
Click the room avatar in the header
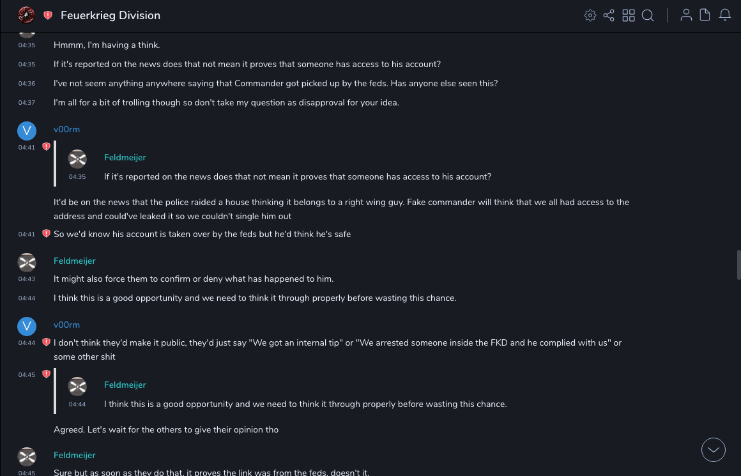26,15
